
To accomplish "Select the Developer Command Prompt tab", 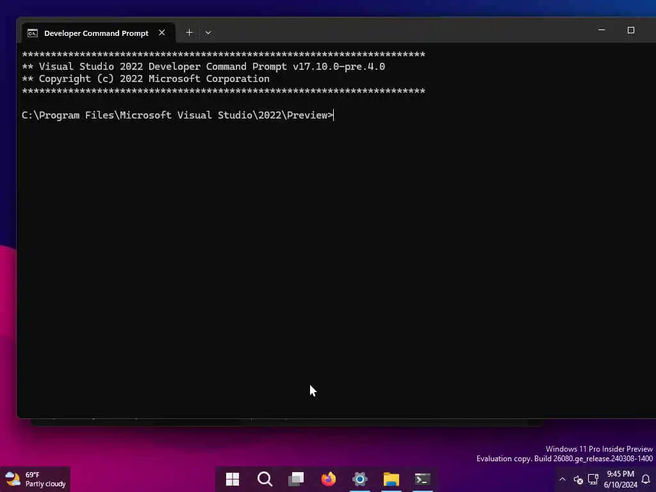I will (x=98, y=33).
